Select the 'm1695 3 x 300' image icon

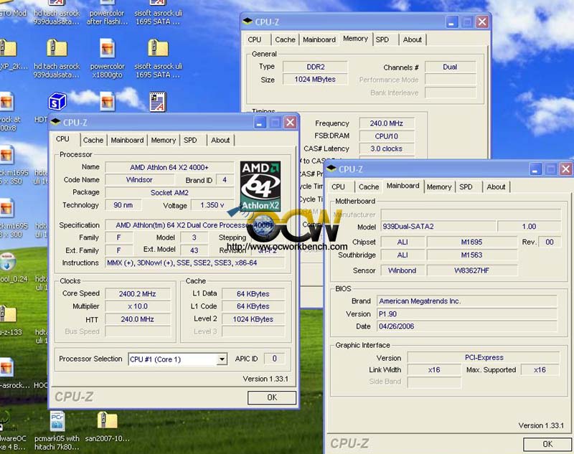6,208
